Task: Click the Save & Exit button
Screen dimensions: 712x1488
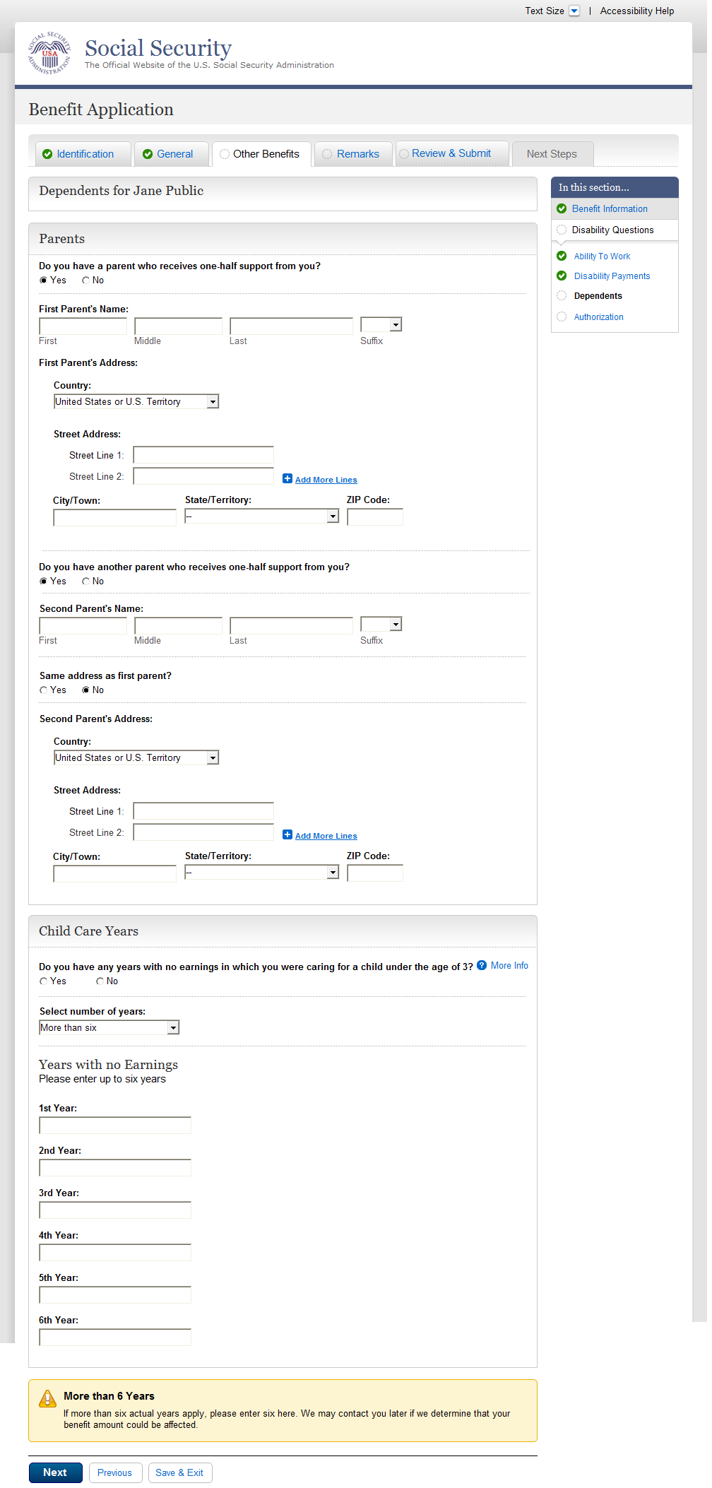Action: (179, 1472)
